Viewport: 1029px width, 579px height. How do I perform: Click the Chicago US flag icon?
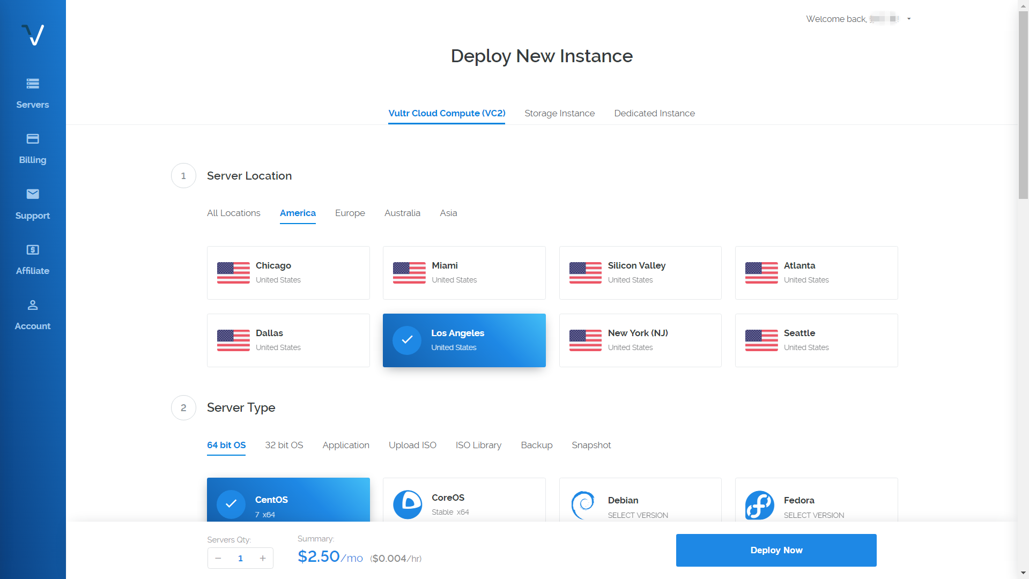point(233,273)
